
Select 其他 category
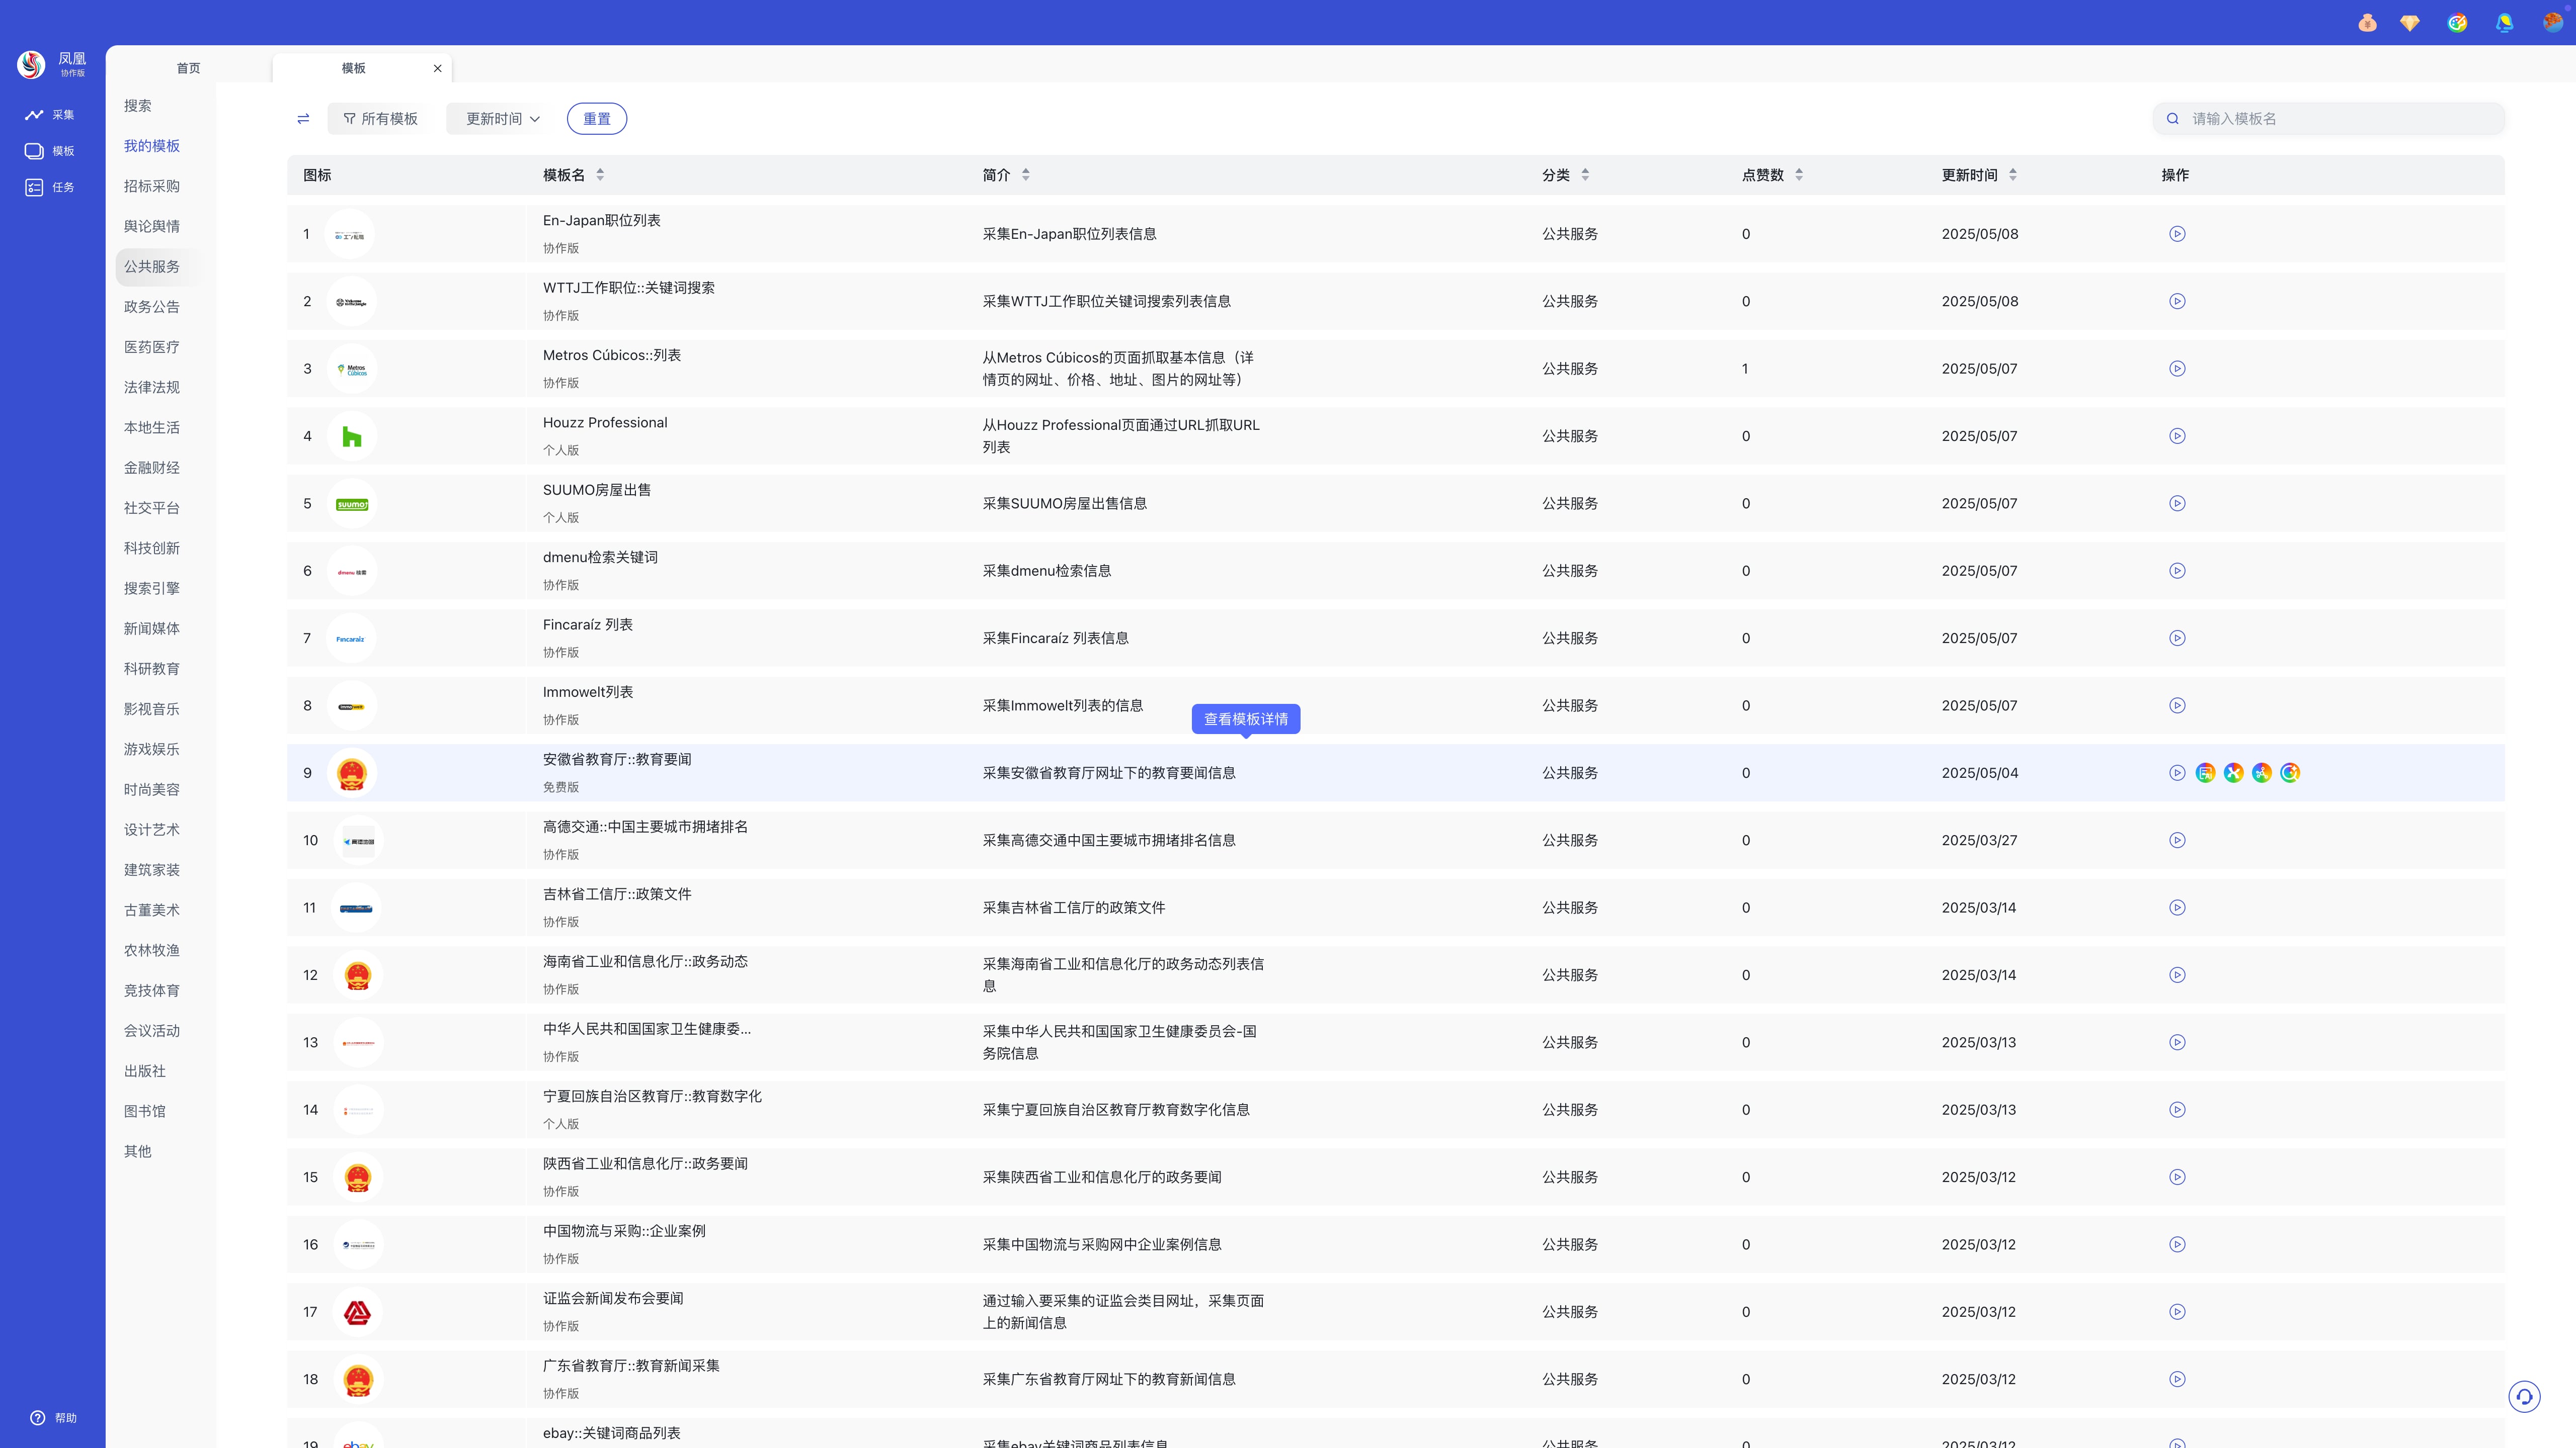[x=138, y=1151]
